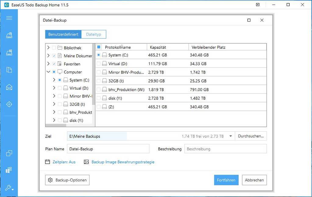This screenshot has width=312, height=197.
Task: Open the Zeitplan: Aus link
Action: coord(64,162)
